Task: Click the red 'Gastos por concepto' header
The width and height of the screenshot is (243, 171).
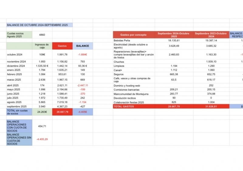Action: pyautogui.click(x=133, y=35)
